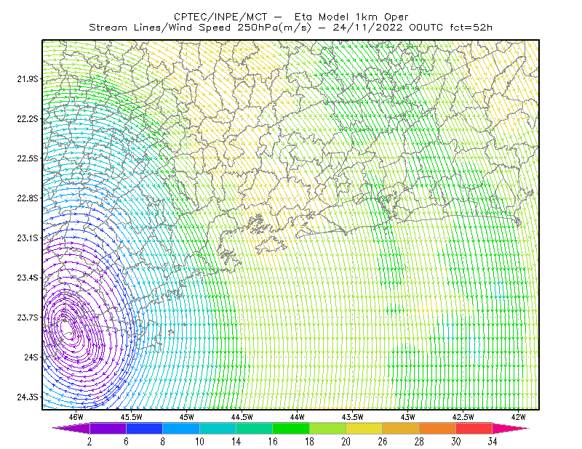Click the 23.1S latitude label
Viewport: 582px width, 449px height.
pos(28,238)
